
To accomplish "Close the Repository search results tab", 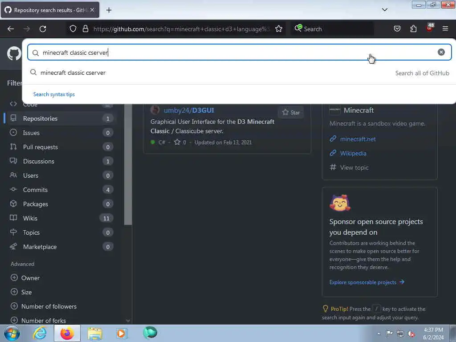I will point(92,10).
